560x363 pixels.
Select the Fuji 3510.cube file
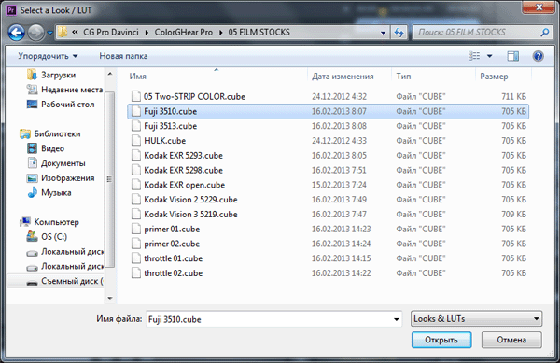(x=329, y=111)
